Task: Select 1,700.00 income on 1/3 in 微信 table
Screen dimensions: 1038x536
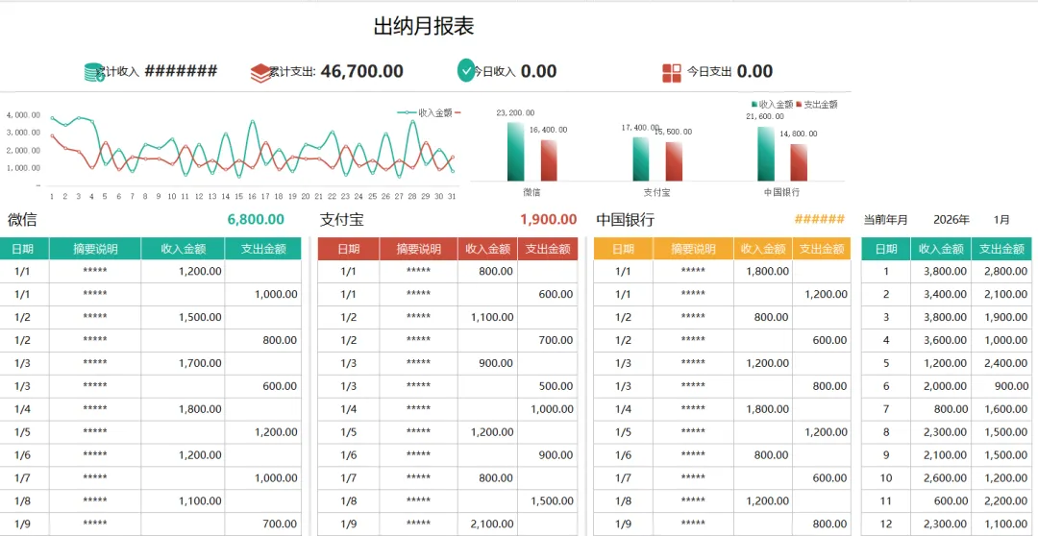Action: coord(183,363)
